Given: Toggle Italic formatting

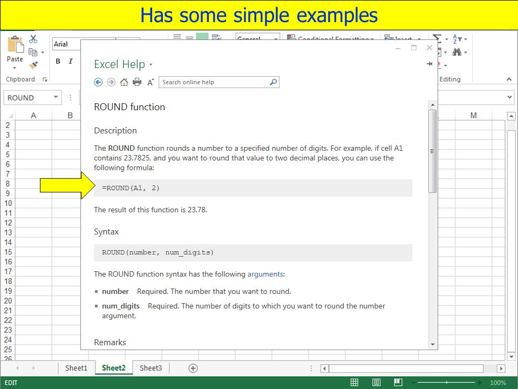Looking at the screenshot, I should click(70, 61).
